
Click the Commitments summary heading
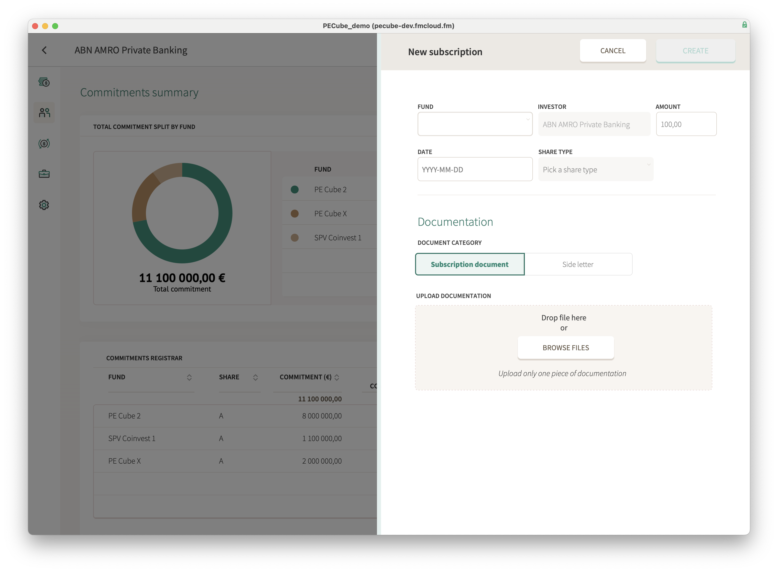coord(139,92)
